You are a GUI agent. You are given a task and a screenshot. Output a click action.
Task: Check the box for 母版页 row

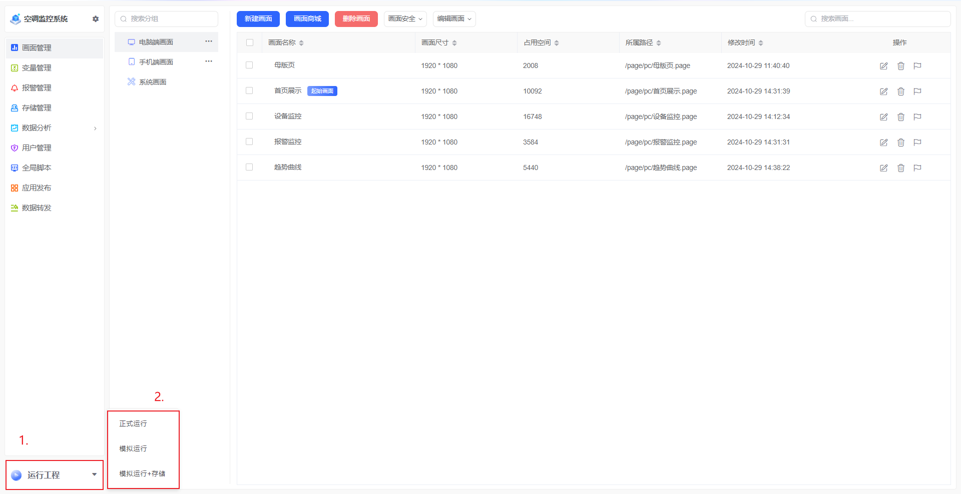(x=249, y=65)
